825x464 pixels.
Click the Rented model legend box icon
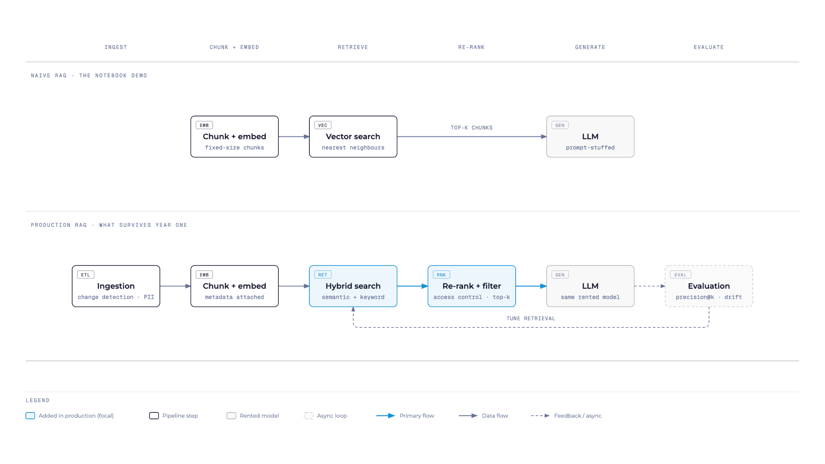[x=231, y=416]
